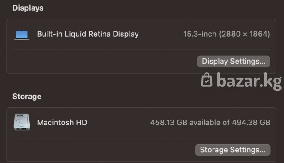Click the Macintosh HD volume name
The height and width of the screenshot is (163, 284).
click(x=62, y=123)
